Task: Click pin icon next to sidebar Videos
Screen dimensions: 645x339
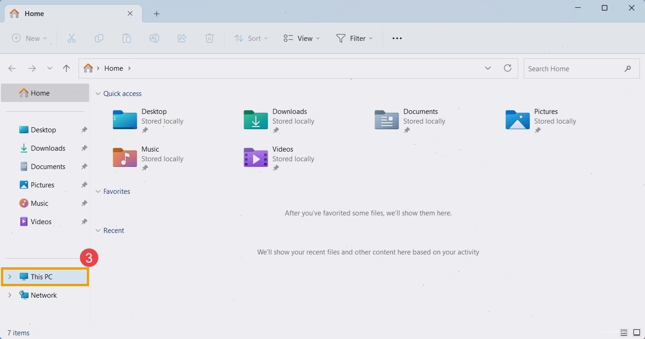Action: 84,222
